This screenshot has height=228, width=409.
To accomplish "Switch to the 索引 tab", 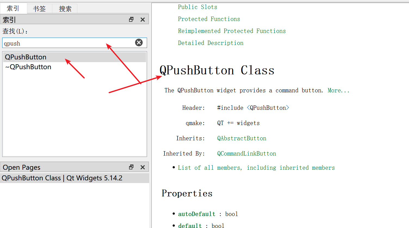I will click(13, 8).
